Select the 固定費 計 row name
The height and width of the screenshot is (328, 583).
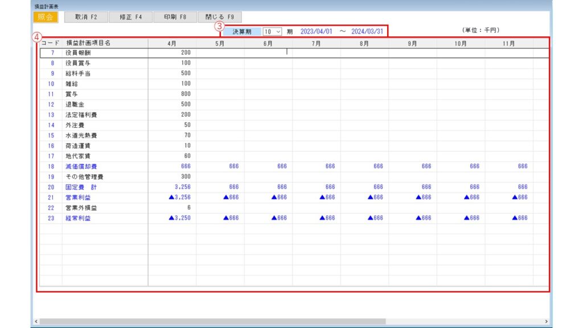pyautogui.click(x=81, y=187)
